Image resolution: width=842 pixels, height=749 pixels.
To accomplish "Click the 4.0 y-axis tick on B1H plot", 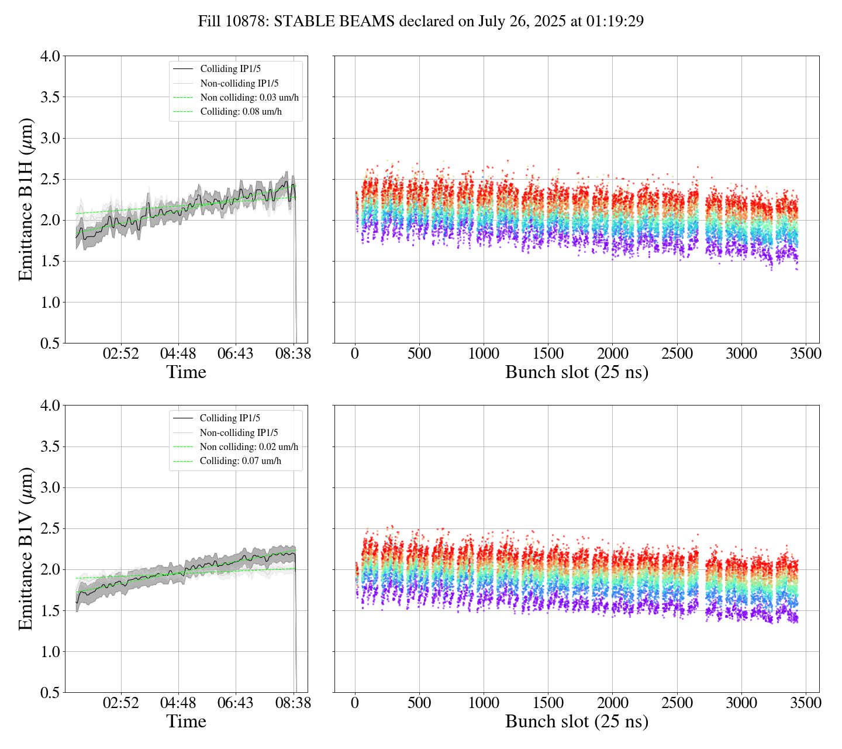I will click(50, 56).
